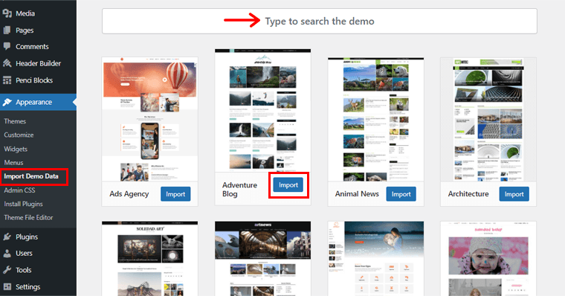565x296 pixels.
Task: Click the Adventure Blog demo thumbnail
Action: 262,110
